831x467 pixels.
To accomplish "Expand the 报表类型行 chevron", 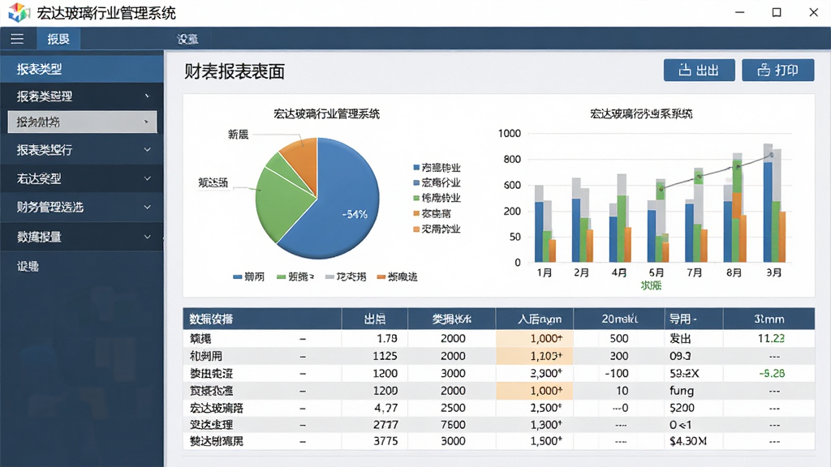I will tap(148, 150).
